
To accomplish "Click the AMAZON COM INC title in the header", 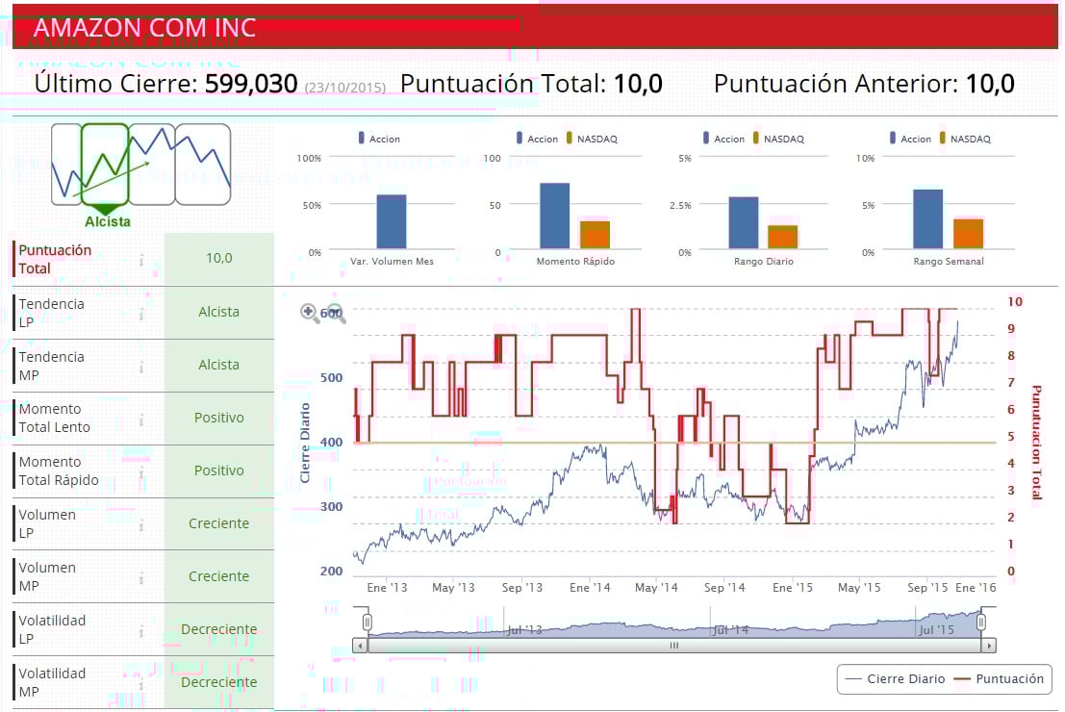I will (x=144, y=28).
